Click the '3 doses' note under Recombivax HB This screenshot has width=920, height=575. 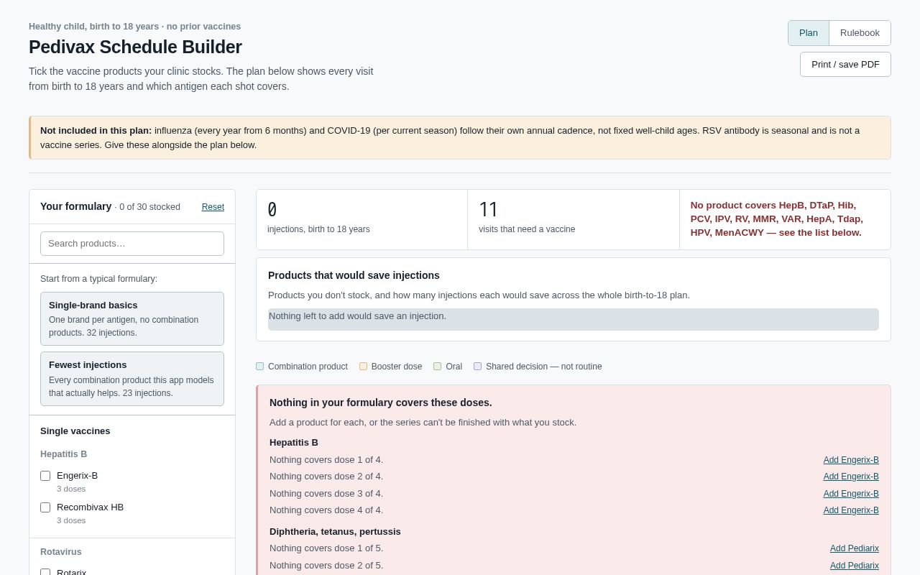tap(71, 520)
